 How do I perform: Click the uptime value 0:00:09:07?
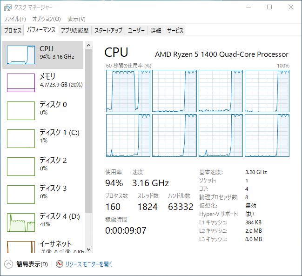[x=126, y=230]
